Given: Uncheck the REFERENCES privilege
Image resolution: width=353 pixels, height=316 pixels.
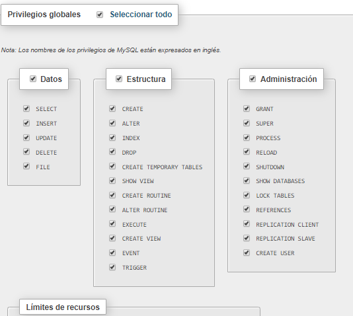Looking at the screenshot, I should [x=247, y=209].
